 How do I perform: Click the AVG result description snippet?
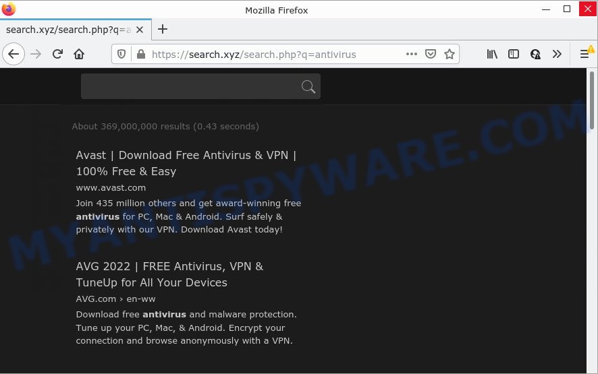pos(186,328)
